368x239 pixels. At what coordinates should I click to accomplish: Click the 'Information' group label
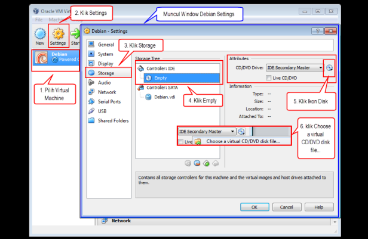click(x=240, y=86)
